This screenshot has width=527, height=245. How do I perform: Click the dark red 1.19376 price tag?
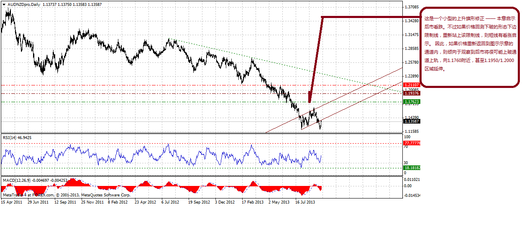pyautogui.click(x=412, y=93)
